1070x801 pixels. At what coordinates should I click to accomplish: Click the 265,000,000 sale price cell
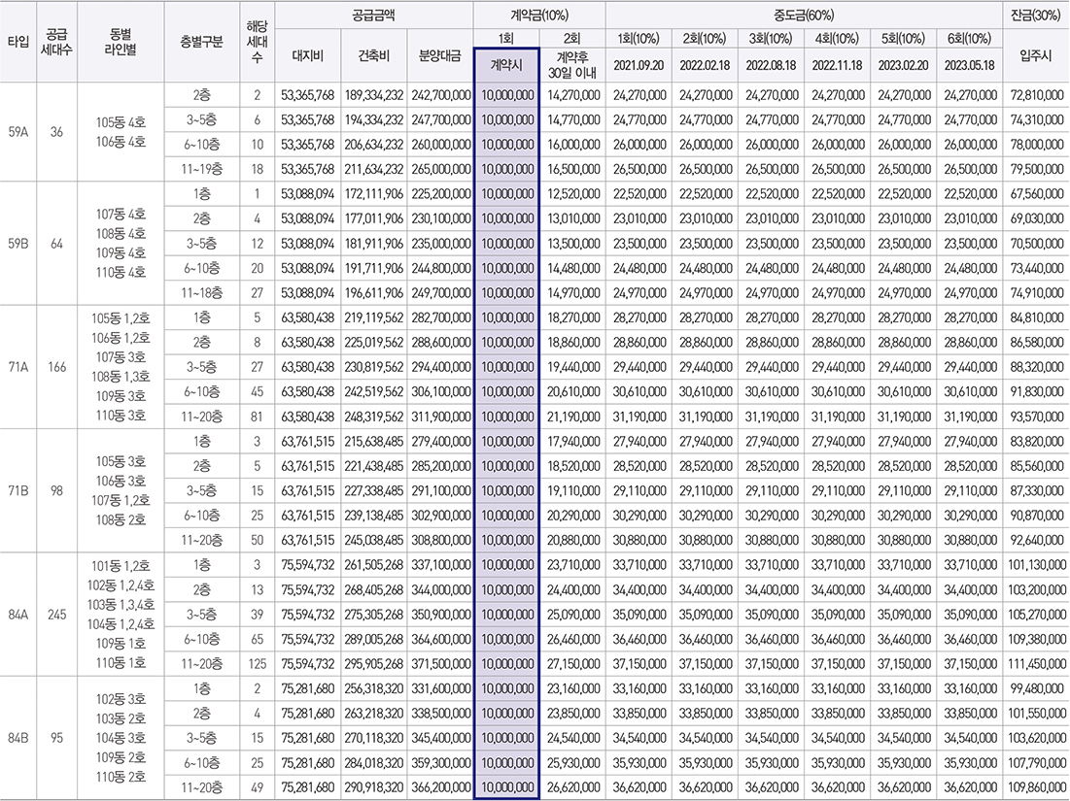[440, 169]
